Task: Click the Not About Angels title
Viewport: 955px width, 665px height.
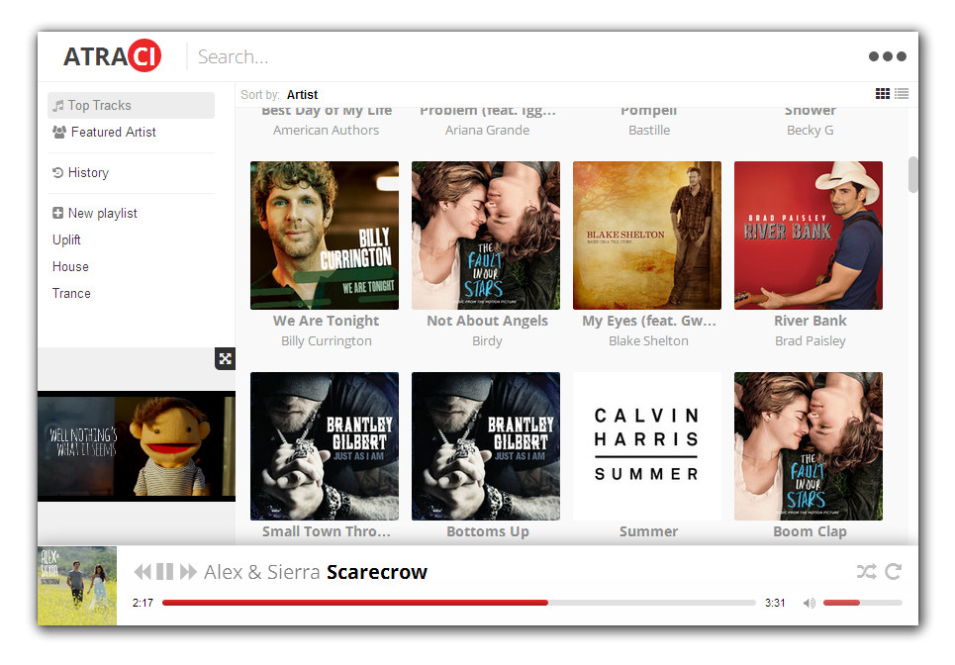Action: [487, 321]
